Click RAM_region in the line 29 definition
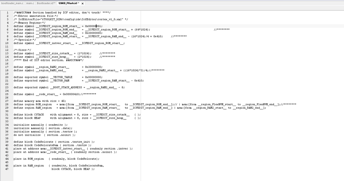 coord(44,108)
